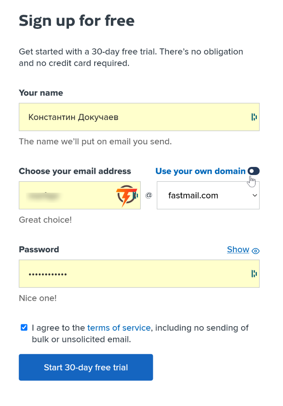Toggle the Use your own domain switch
Screen dimensions: 283x406
pyautogui.click(x=254, y=171)
